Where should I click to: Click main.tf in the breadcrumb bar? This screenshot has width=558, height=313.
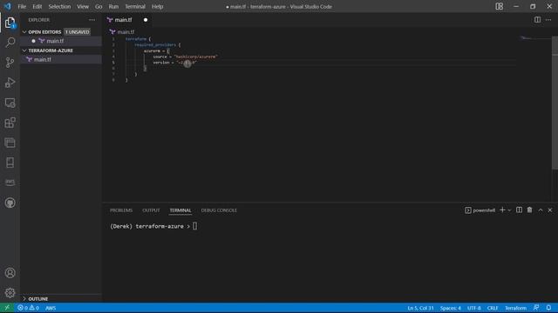click(126, 32)
